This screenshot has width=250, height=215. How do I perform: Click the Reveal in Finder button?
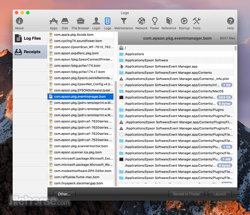click(187, 194)
